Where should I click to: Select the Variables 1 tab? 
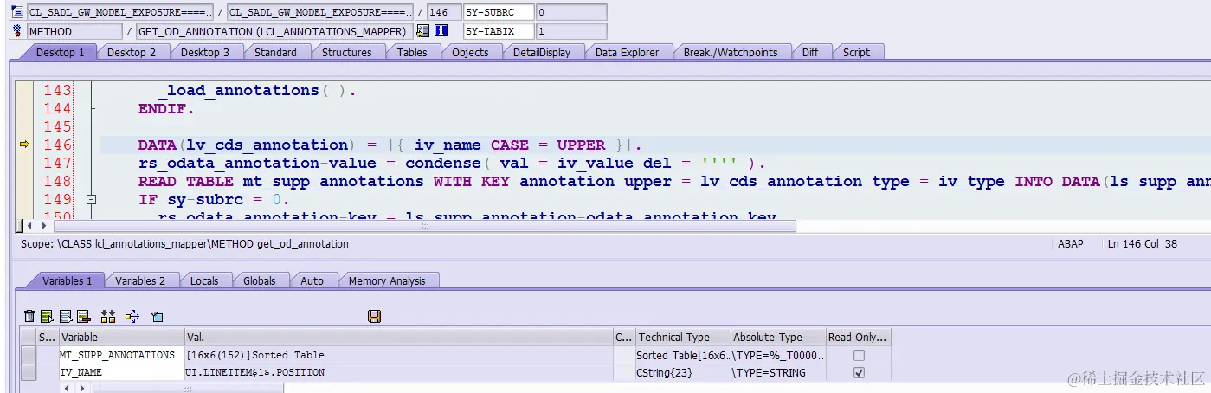[67, 280]
